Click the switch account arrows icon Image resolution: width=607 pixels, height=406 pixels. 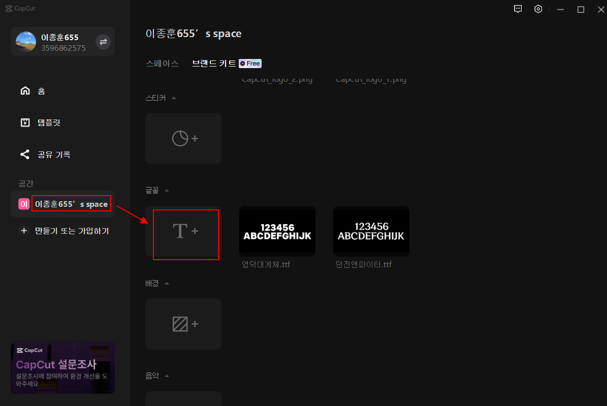(x=103, y=42)
